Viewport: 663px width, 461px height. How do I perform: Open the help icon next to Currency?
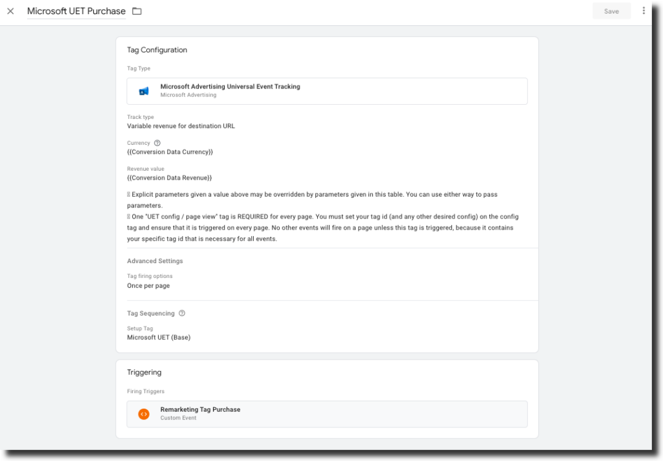[157, 143]
